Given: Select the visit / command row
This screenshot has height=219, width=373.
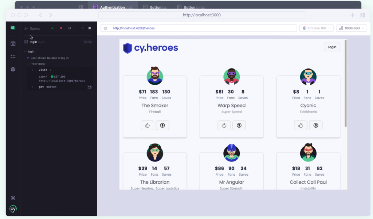Looking at the screenshot, I should 59,70.
